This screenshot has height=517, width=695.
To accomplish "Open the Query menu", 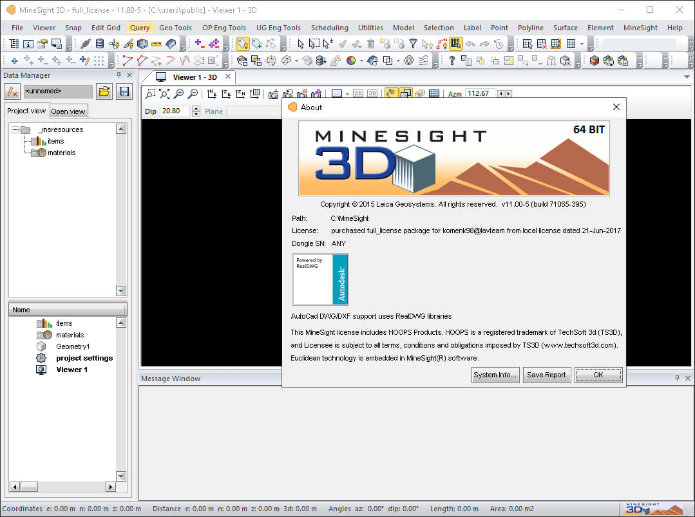I will pos(139,28).
